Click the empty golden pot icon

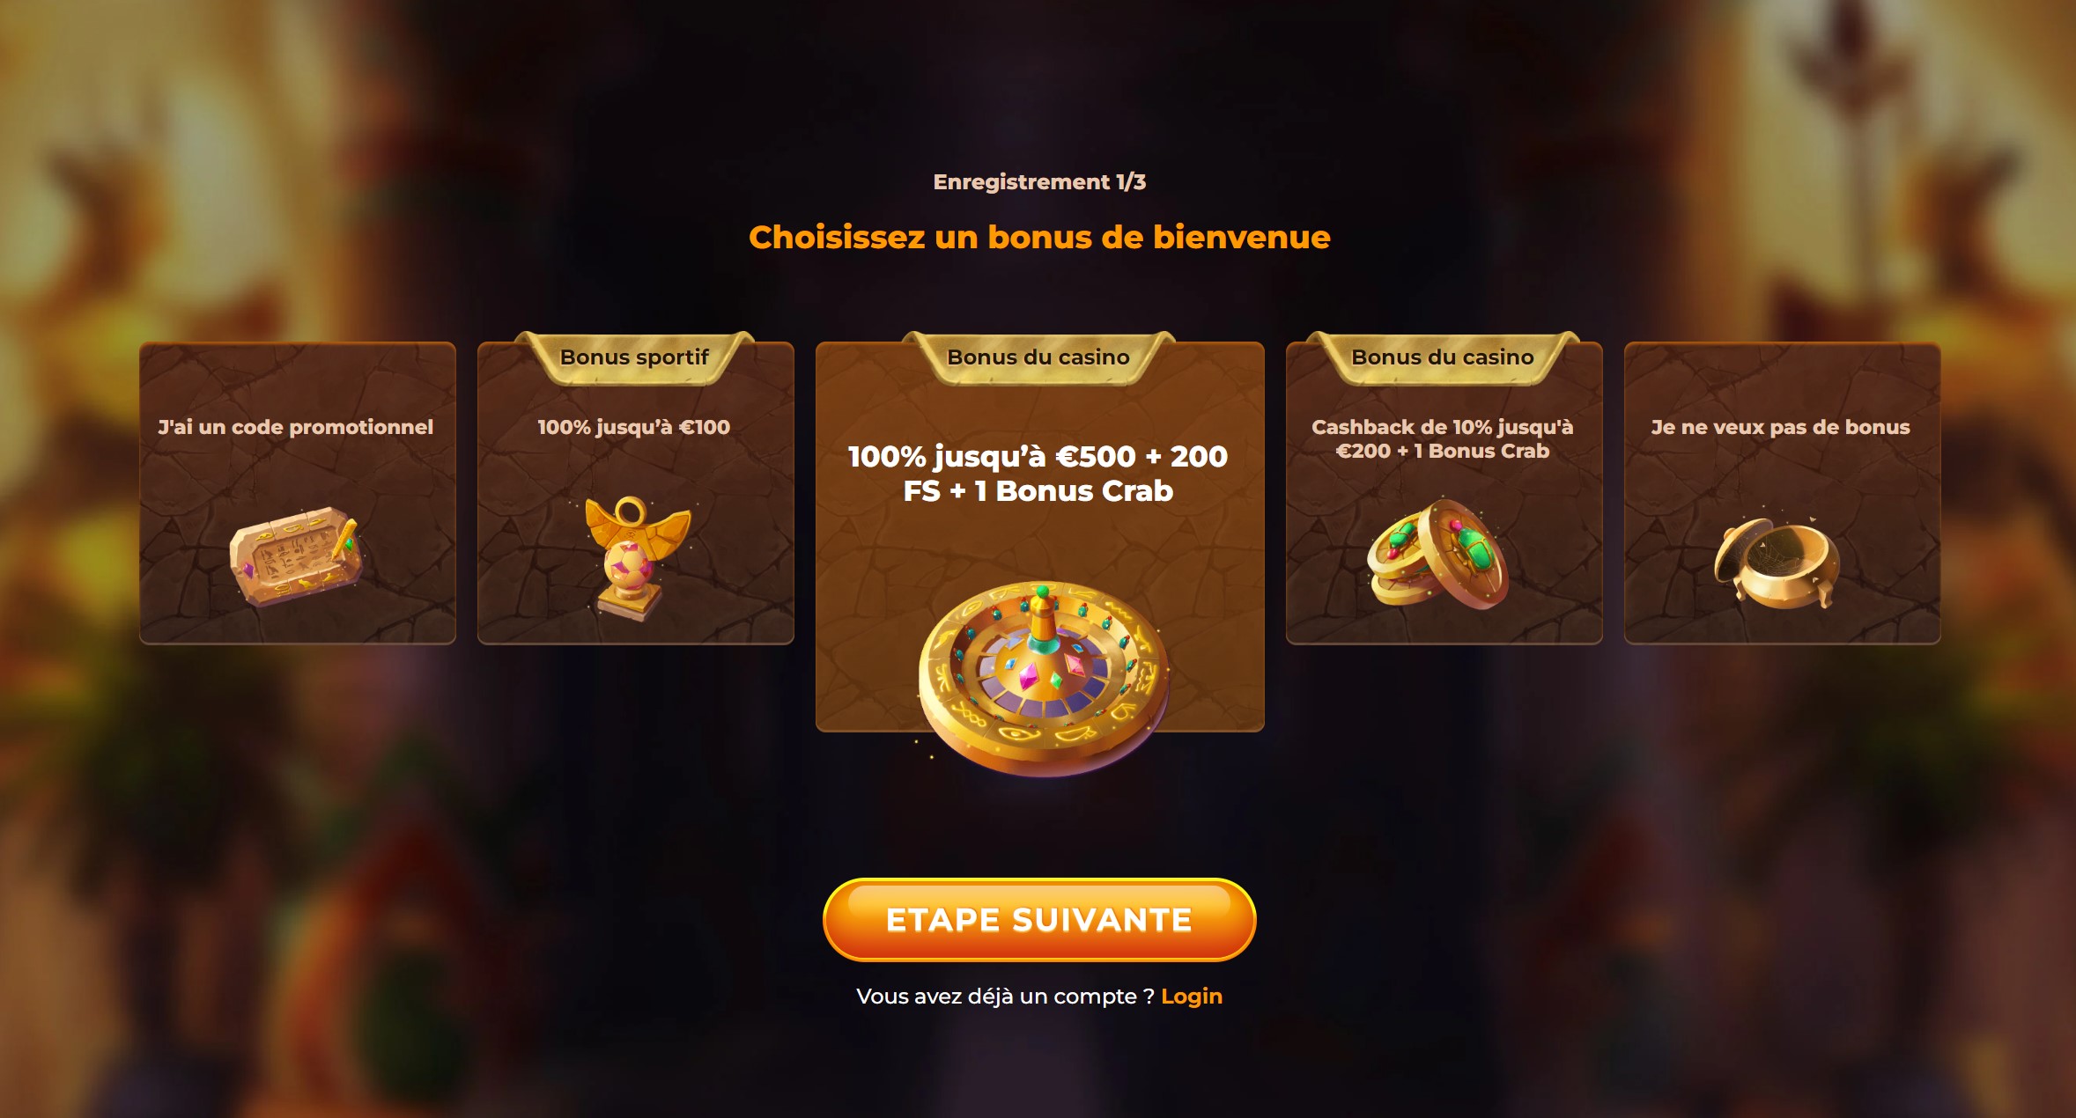[1777, 563]
